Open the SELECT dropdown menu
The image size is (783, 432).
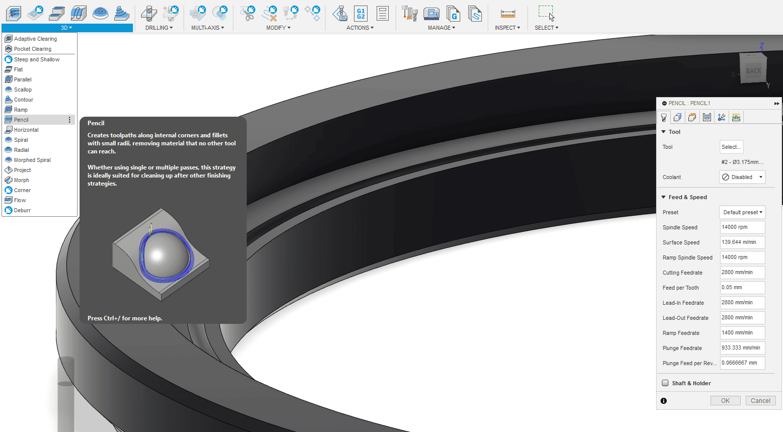[x=546, y=28]
